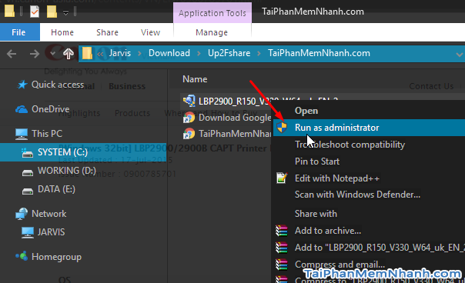The width and height of the screenshot is (465, 283).
Task: Click the quick access toolbar folder icon
Action: coord(9,11)
